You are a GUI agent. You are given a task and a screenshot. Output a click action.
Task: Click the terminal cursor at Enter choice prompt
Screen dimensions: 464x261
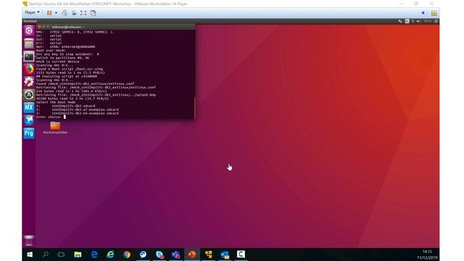65,117
